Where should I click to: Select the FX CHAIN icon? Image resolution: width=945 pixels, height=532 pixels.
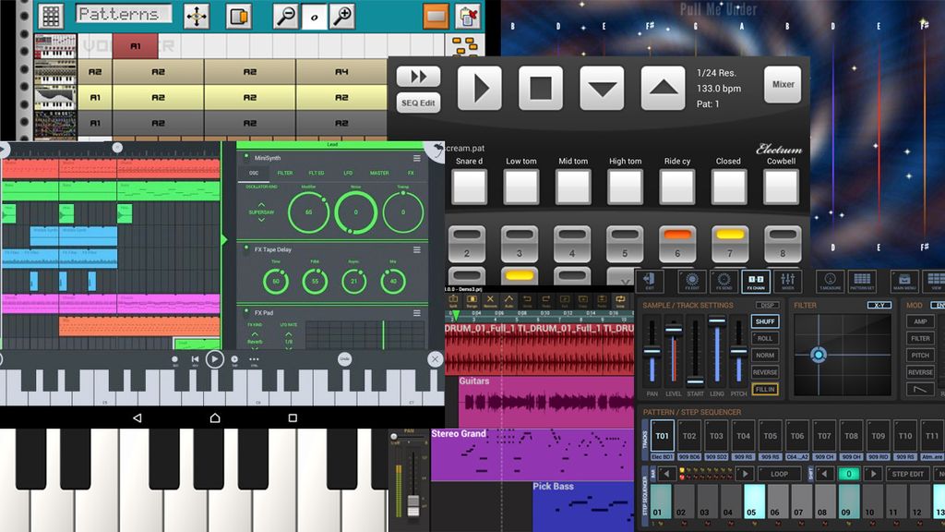coord(758,279)
